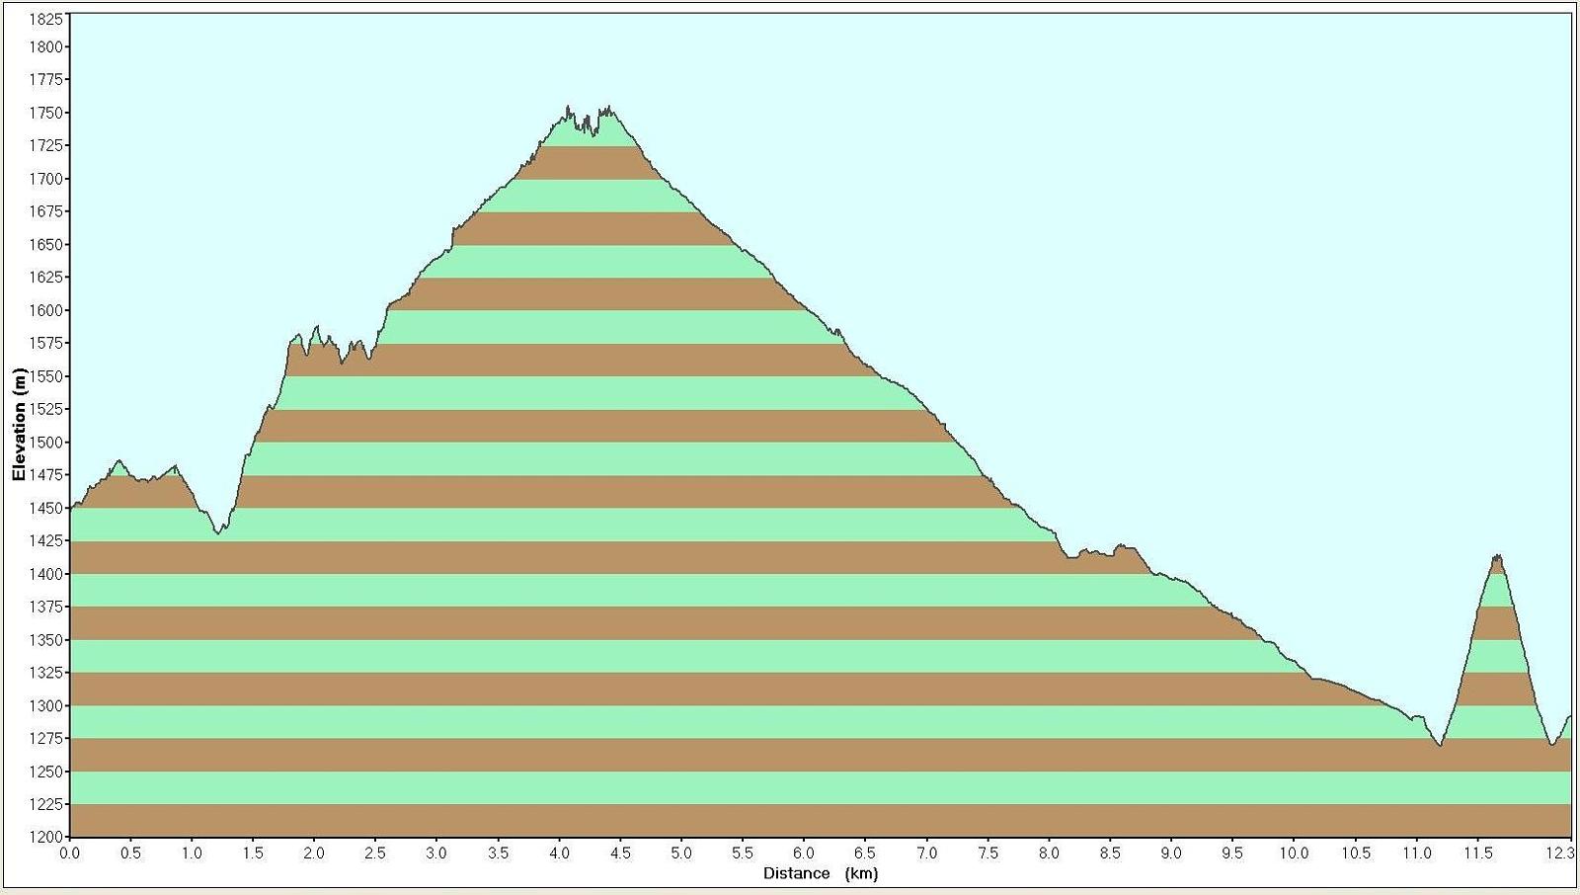This screenshot has height=895, width=1580.
Task: Click the 1225 elevation axis label
Action: (x=46, y=804)
